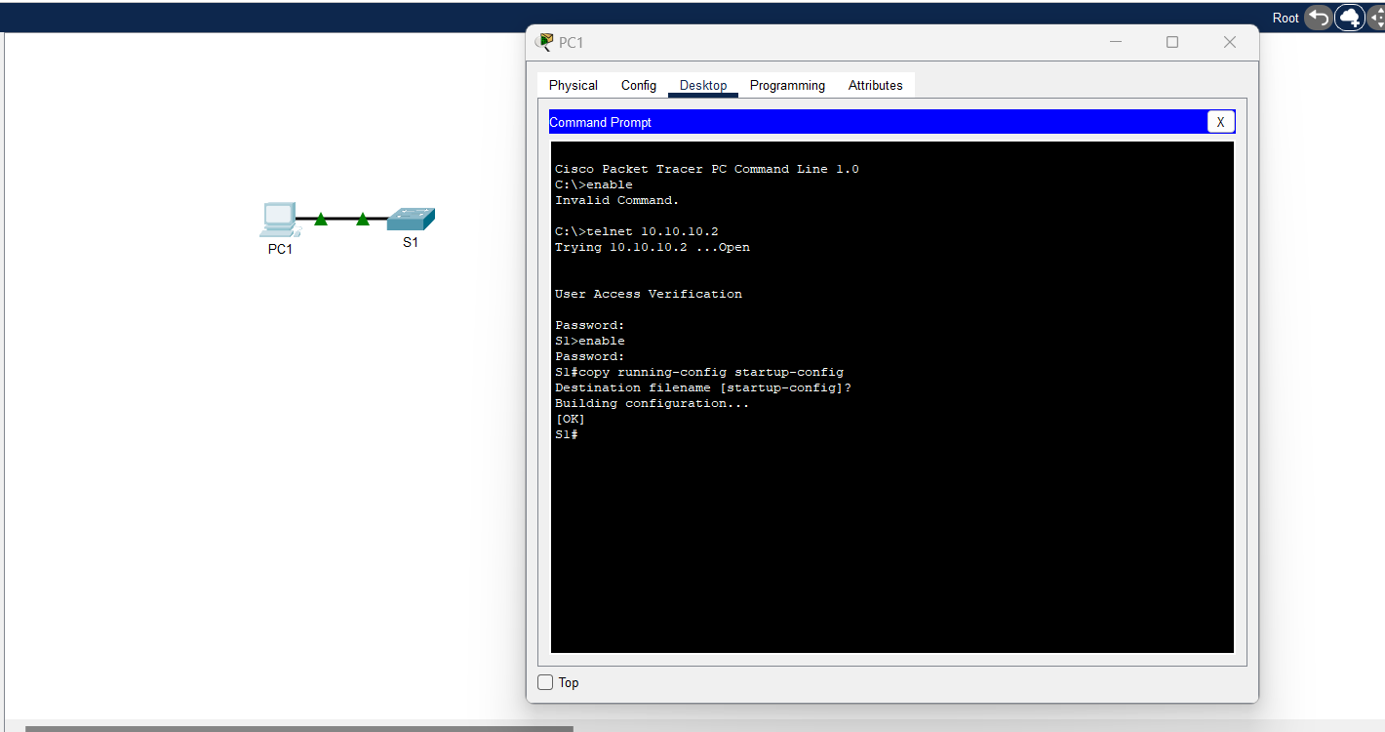Go to the Programming tab
1385x732 pixels.
[787, 85]
